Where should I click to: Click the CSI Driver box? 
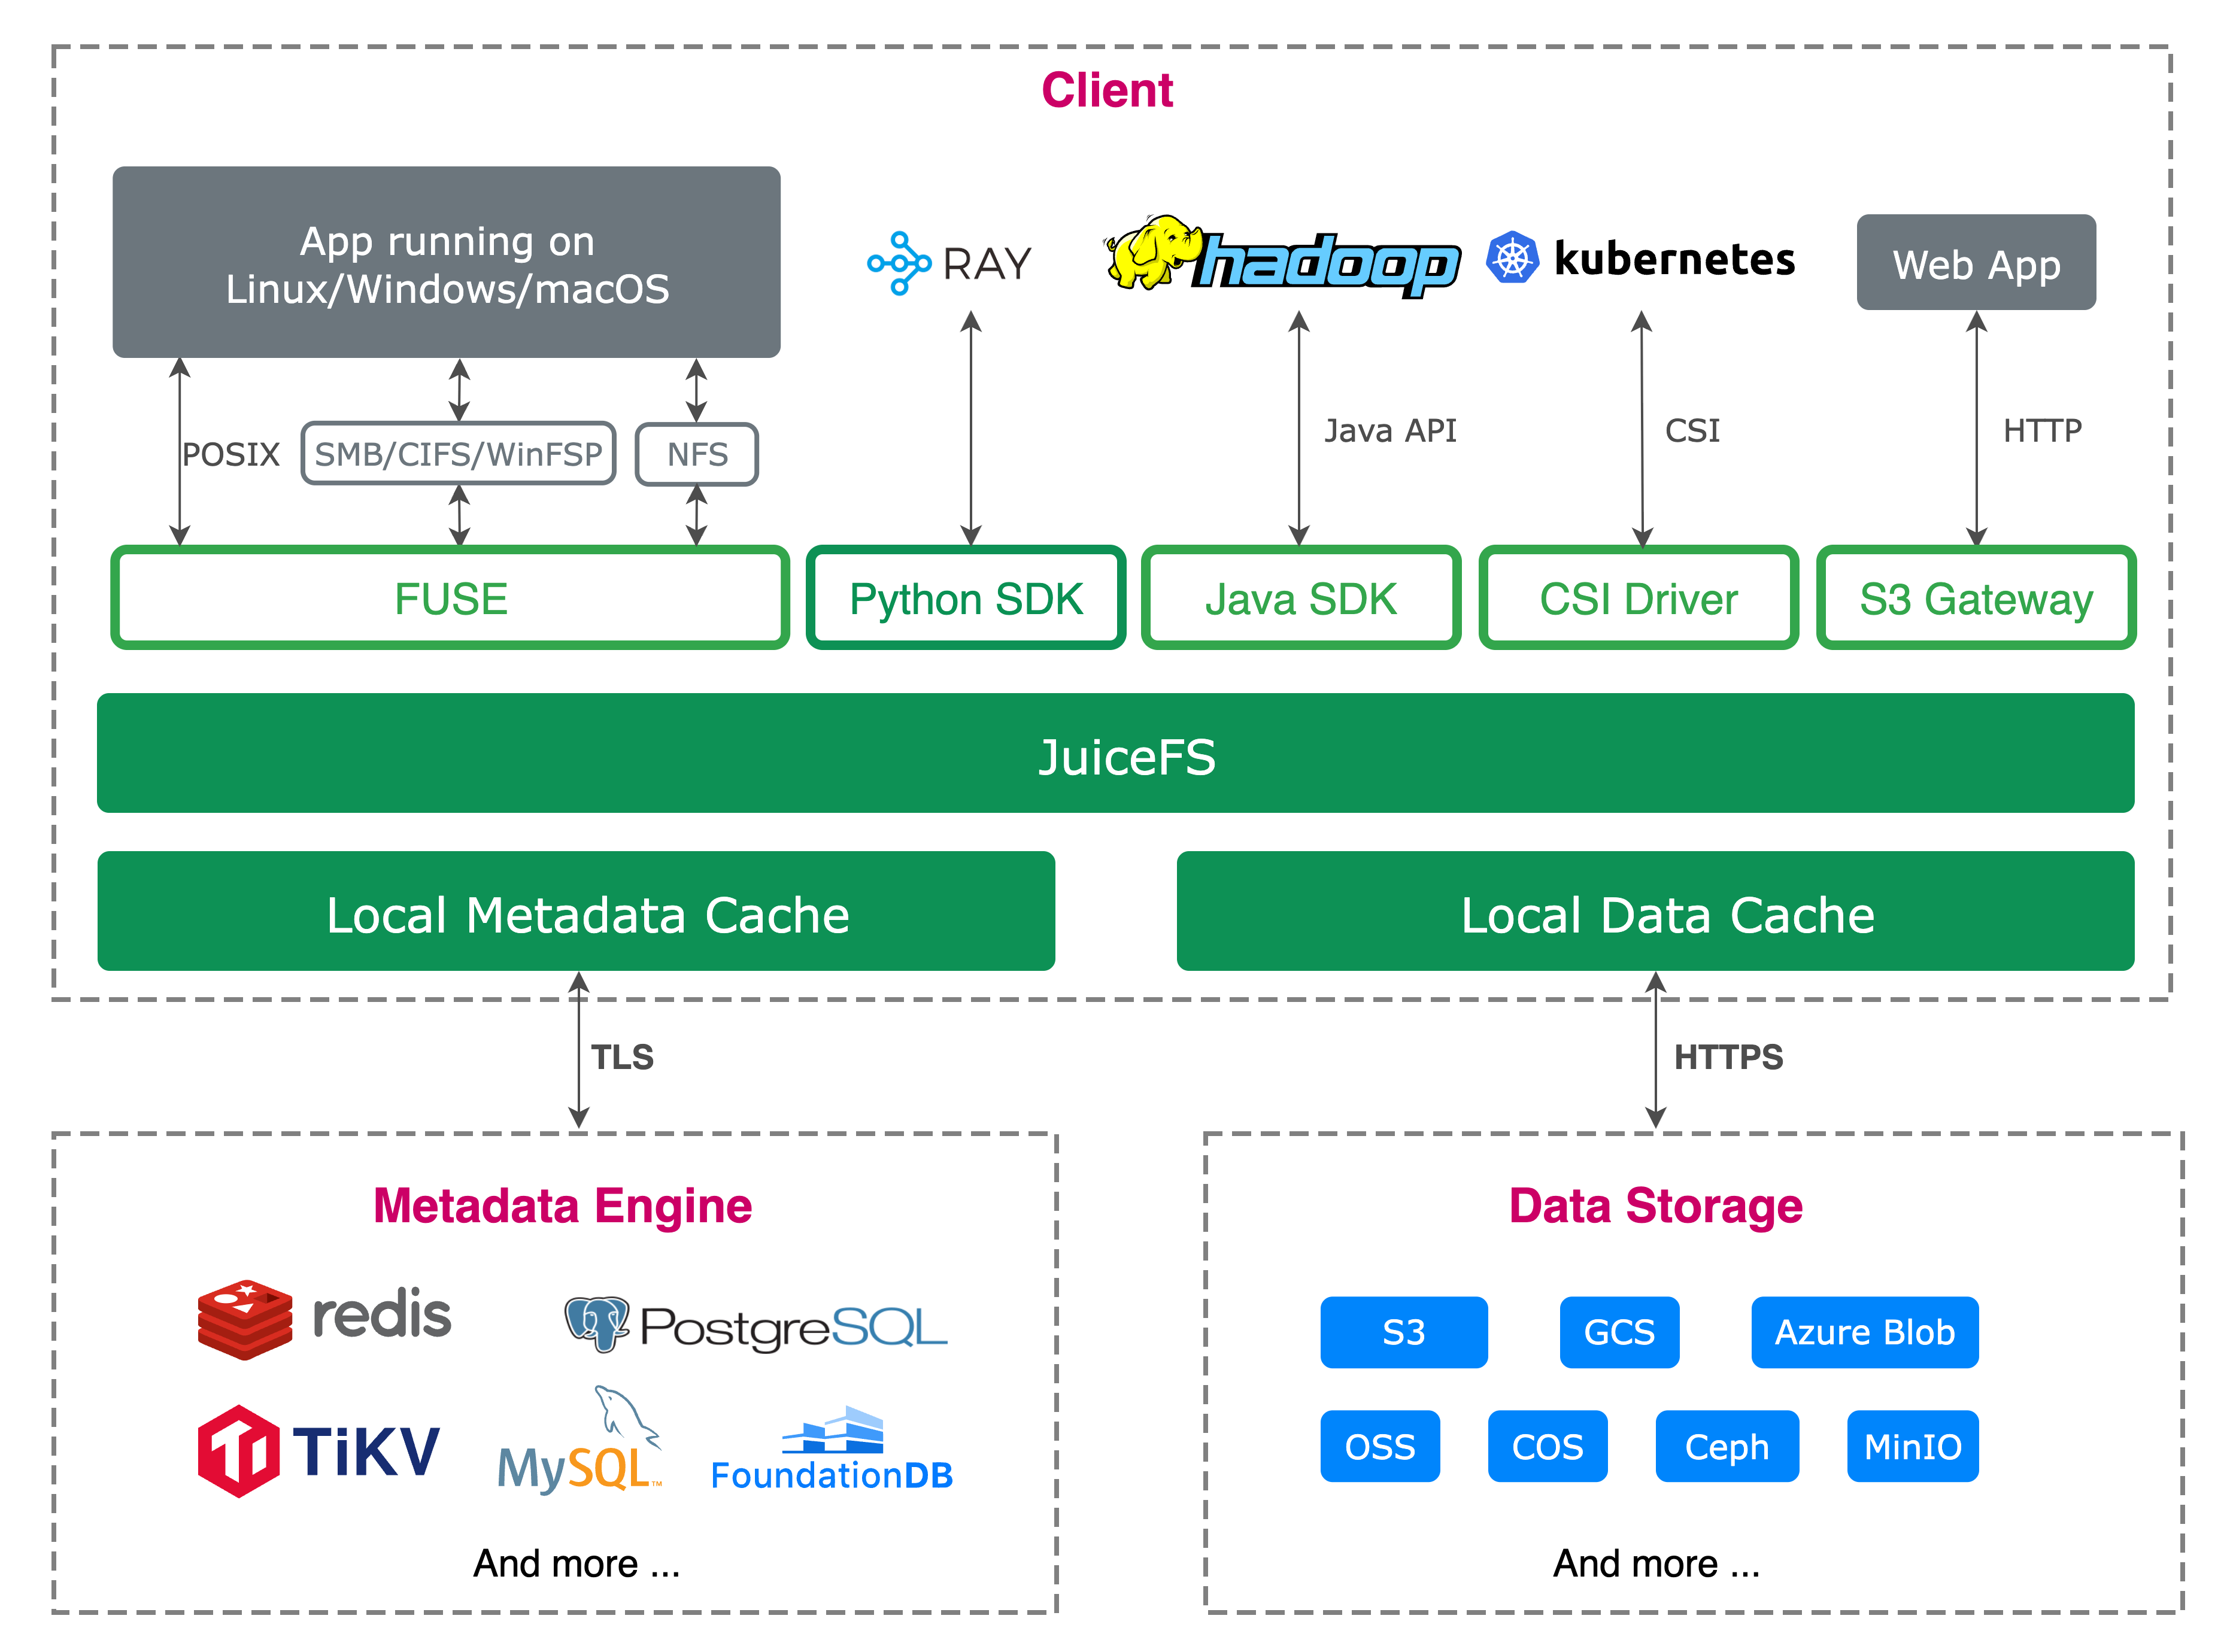click(x=1638, y=598)
